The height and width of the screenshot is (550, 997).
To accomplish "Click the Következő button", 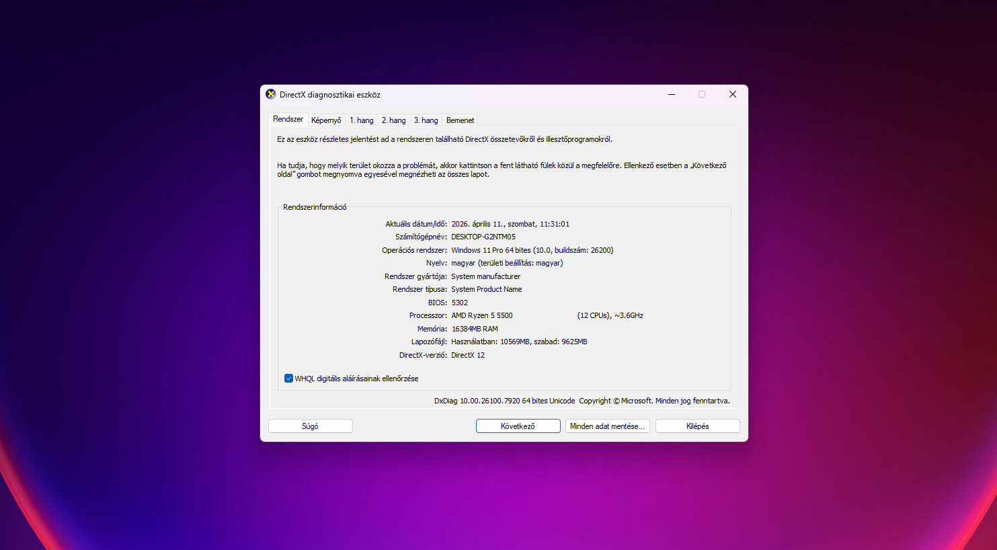I will (518, 426).
